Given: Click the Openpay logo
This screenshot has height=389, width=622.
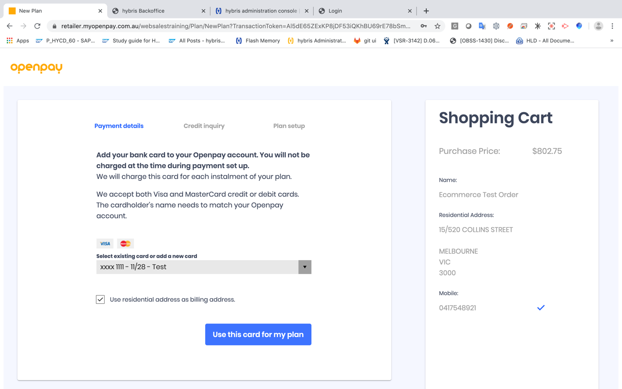Looking at the screenshot, I should 36,67.
